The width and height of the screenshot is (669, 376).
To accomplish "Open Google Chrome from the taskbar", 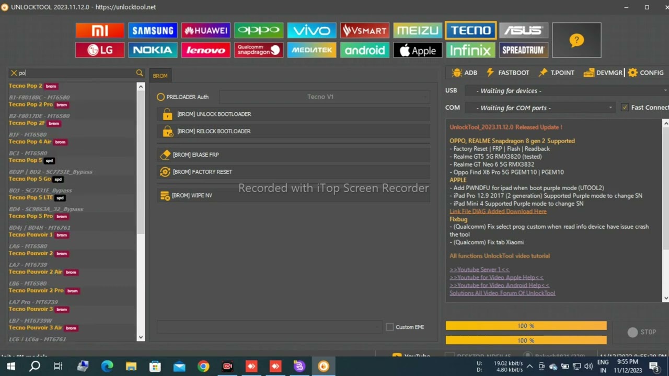I will point(203,367).
